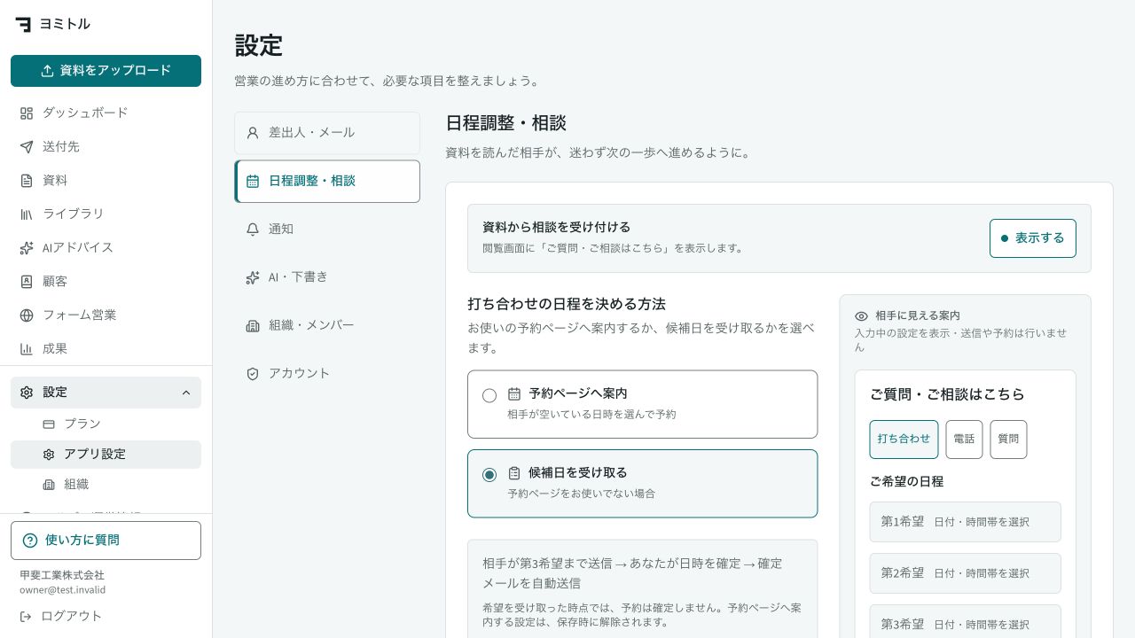Click the 資料 document icon
Viewport: 1135px width, 638px height.
27,181
